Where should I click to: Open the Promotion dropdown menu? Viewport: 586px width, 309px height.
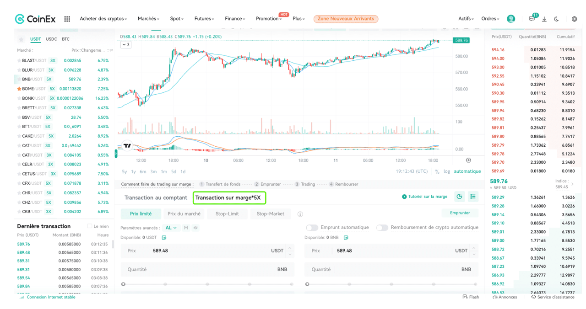coord(269,19)
